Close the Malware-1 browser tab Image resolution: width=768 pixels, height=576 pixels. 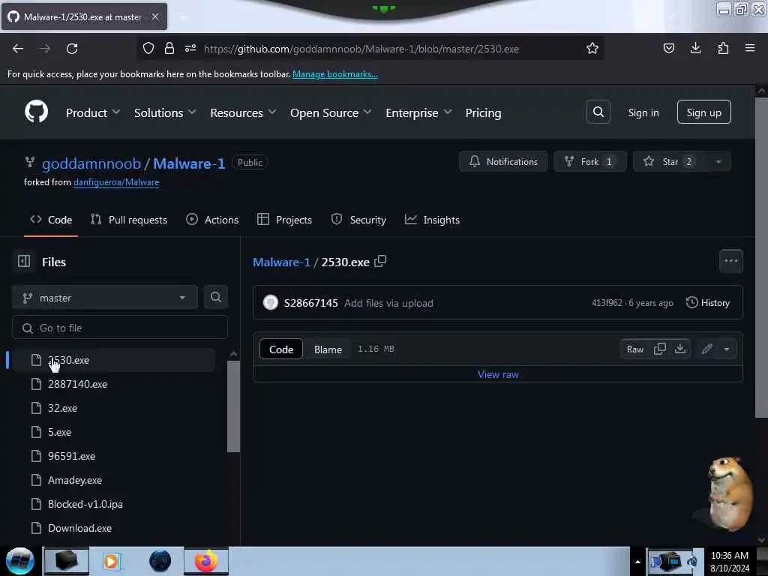coord(155,16)
